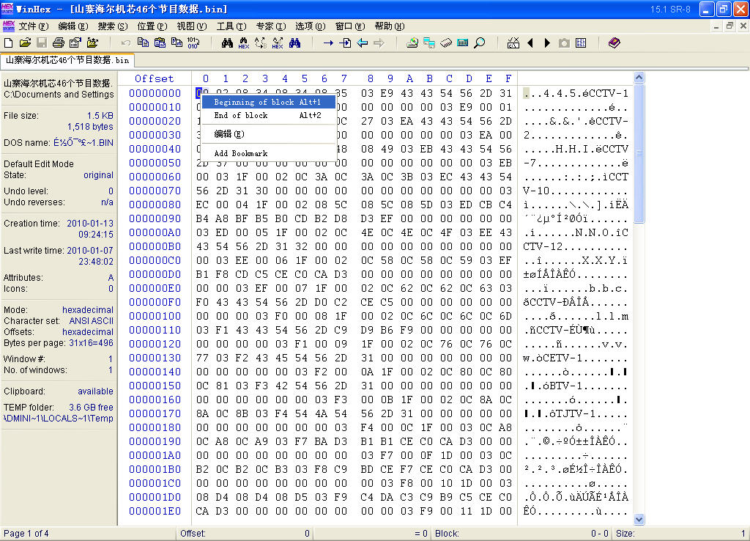Image resolution: width=750 pixels, height=541 pixels.
Task: Replace hex values with the arrows HEX icon
Action: pos(278,43)
